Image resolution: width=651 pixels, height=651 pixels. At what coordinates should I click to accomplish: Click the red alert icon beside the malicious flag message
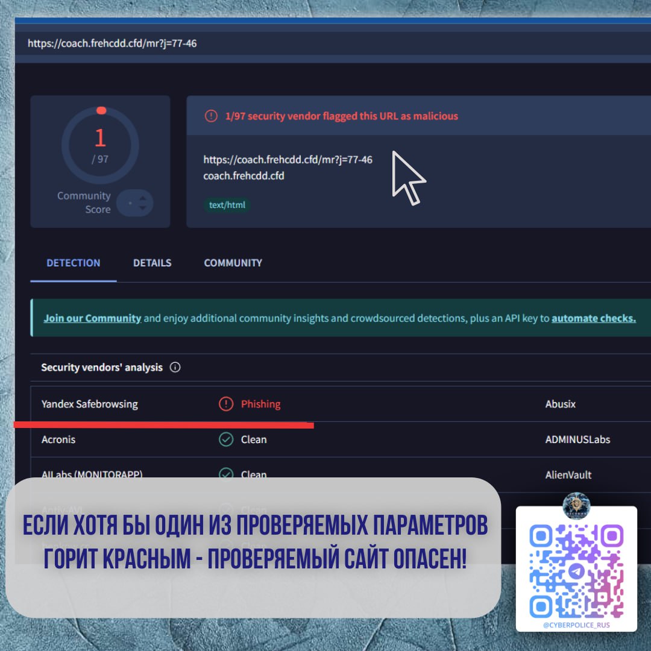click(211, 116)
